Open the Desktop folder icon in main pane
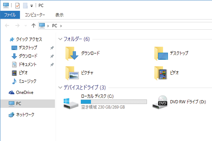Viewport: 212px width, 141px height. (x=161, y=54)
